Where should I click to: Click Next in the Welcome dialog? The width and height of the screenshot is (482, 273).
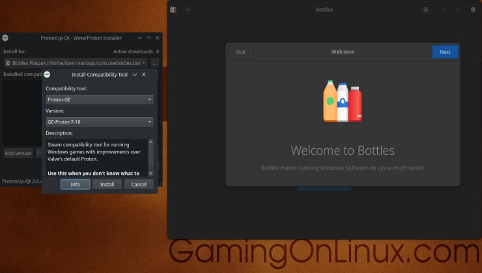[x=445, y=52]
